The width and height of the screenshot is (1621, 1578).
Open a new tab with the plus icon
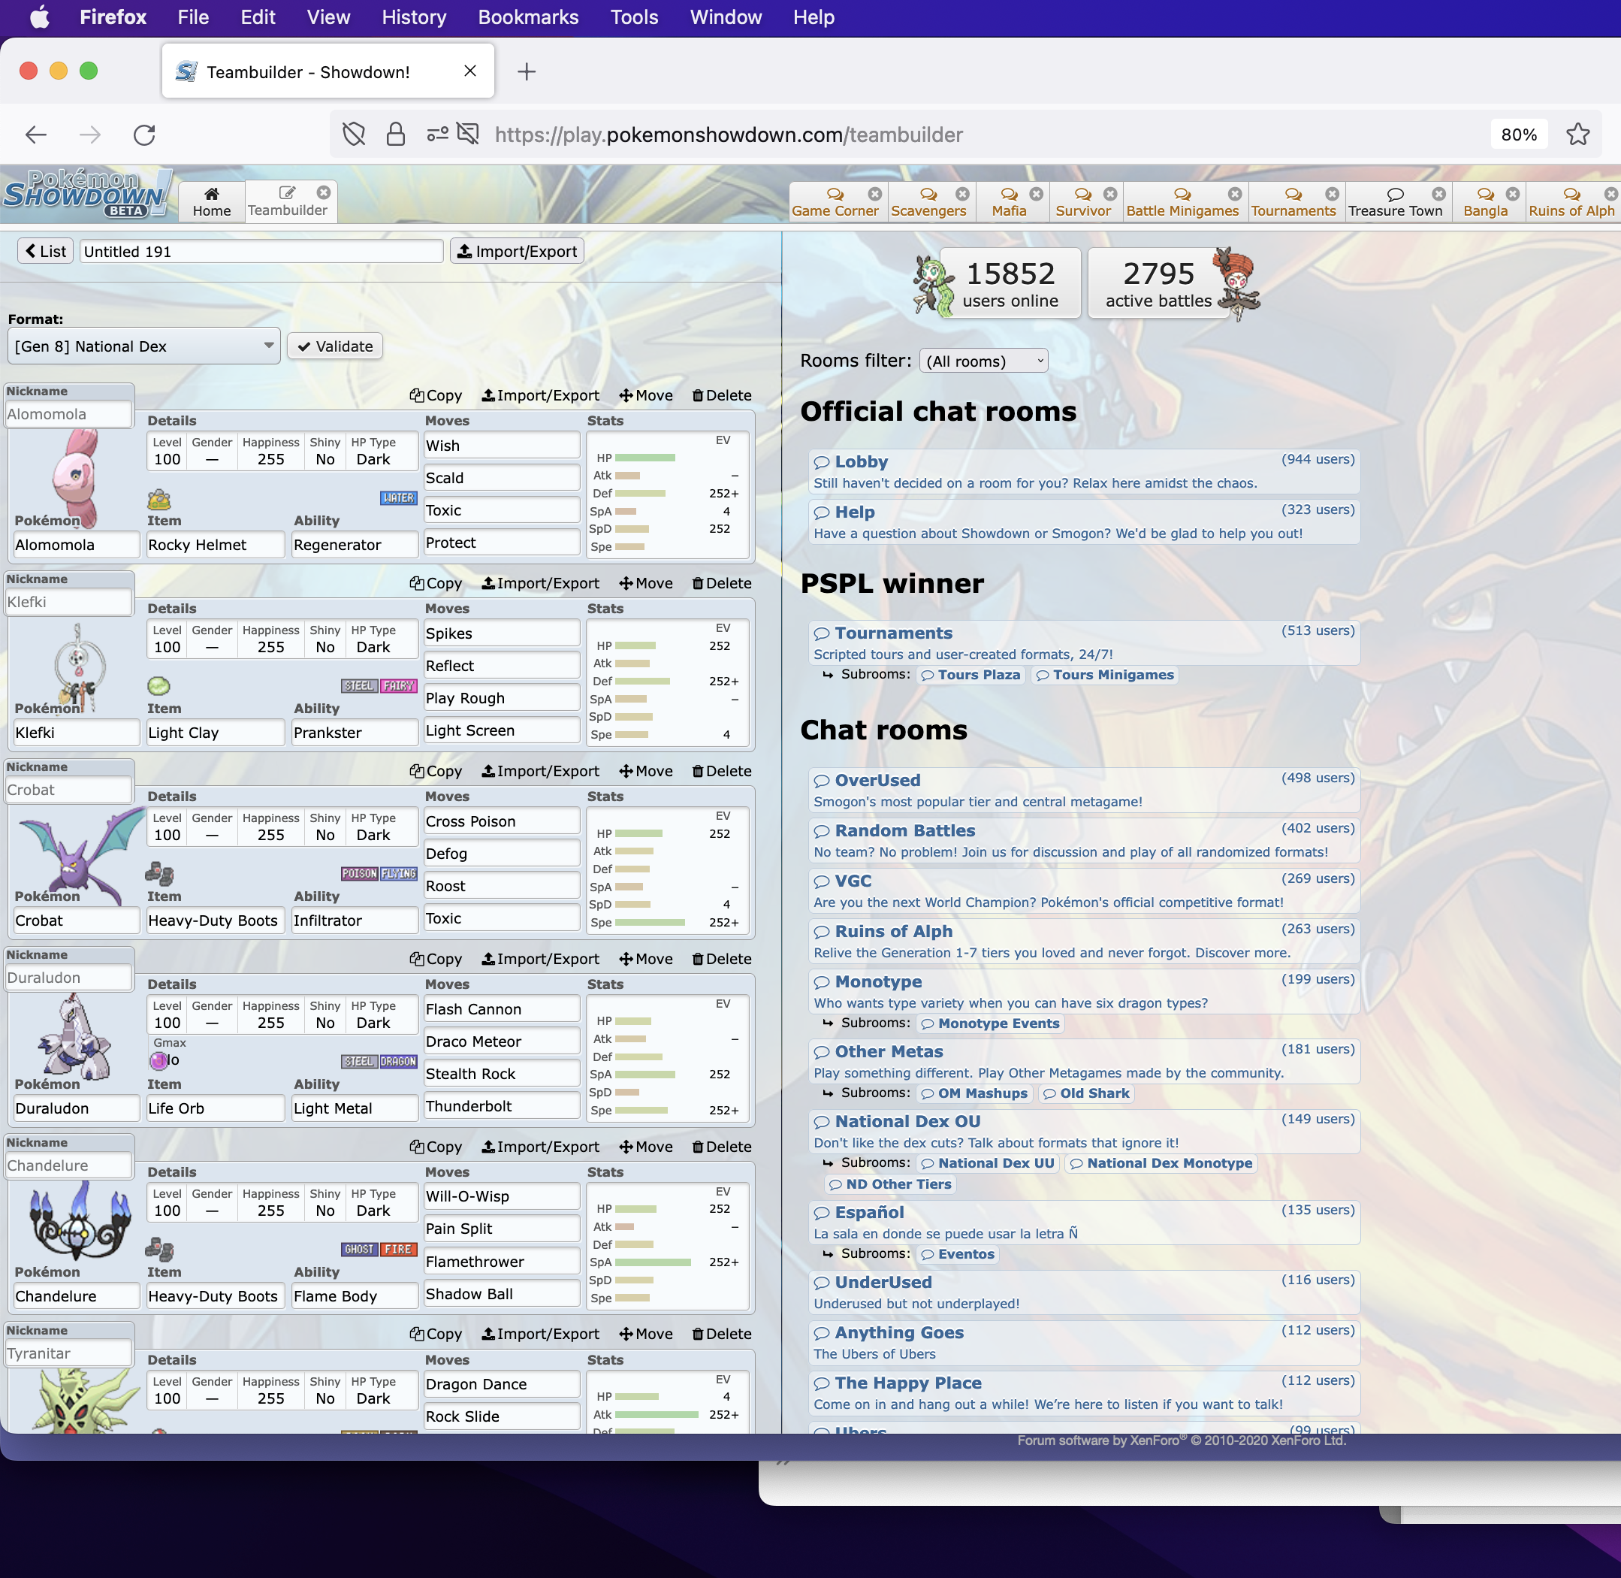click(527, 72)
